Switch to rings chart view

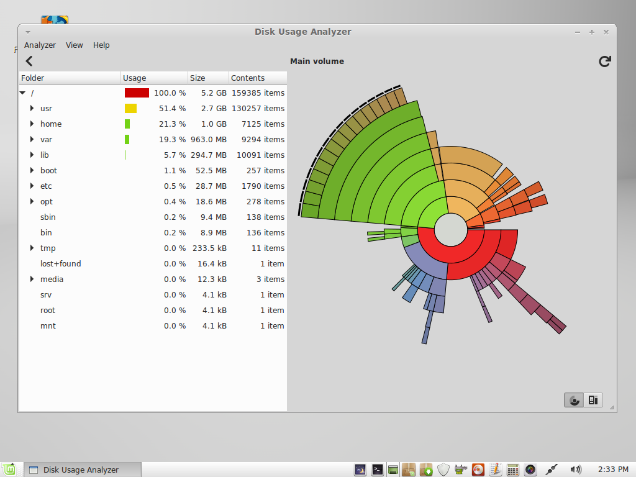[574, 400]
